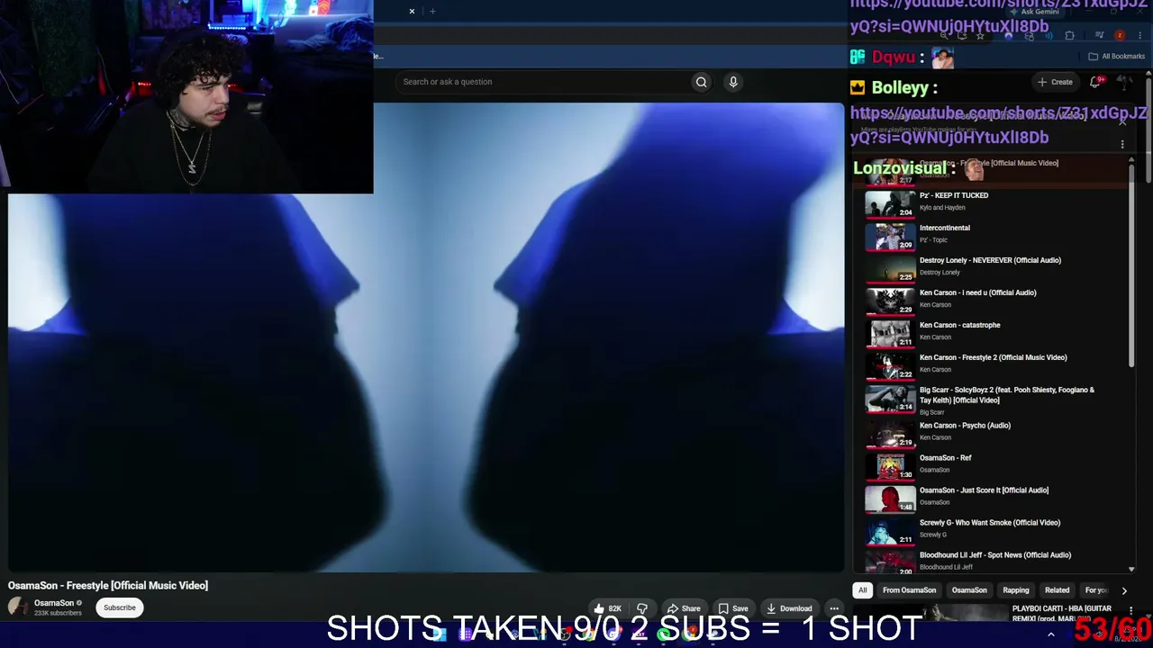This screenshot has height=648, width=1153.
Task: Select the OsamaSon filter chip
Action: coord(969,590)
